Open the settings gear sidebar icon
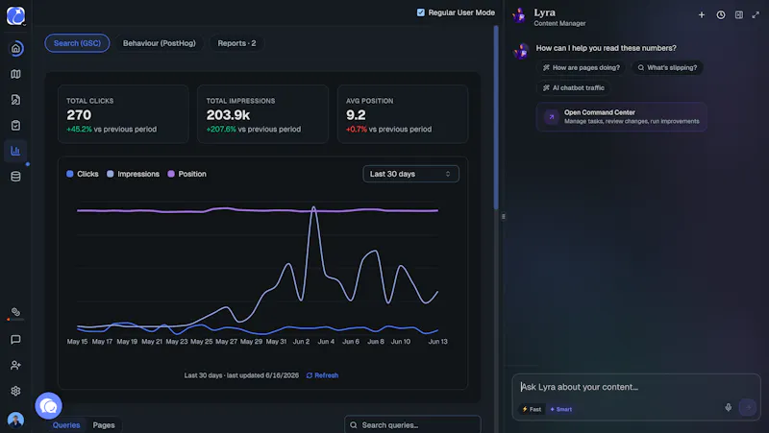The height and width of the screenshot is (433, 769). point(15,391)
